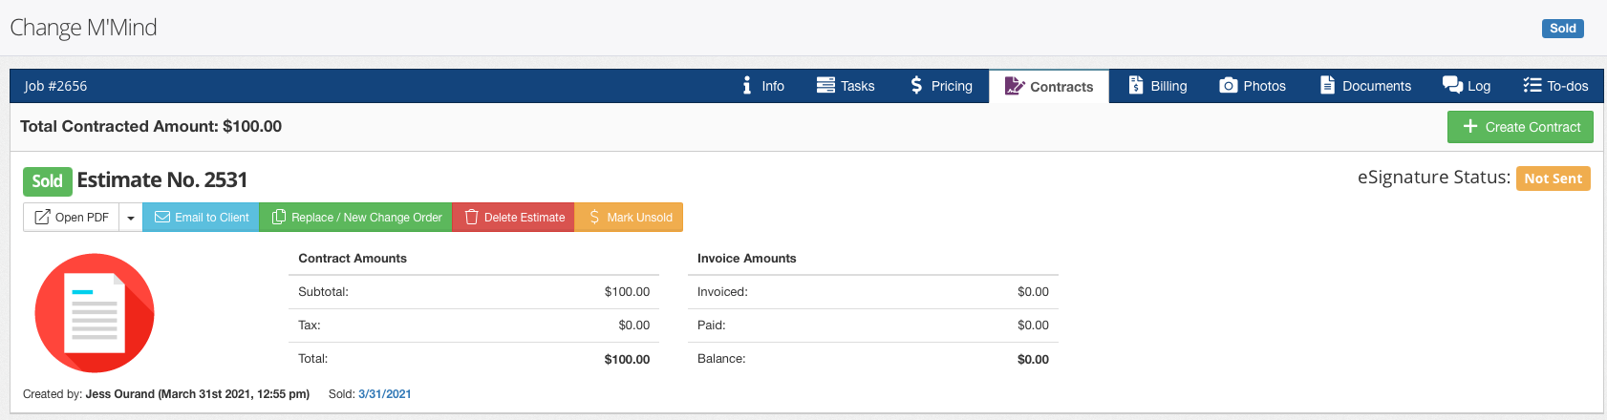Go to the Billing tab
This screenshot has width=1607, height=420.
coord(1157,86)
